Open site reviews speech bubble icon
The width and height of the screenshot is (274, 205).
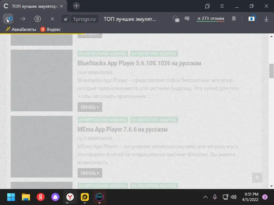187,19
